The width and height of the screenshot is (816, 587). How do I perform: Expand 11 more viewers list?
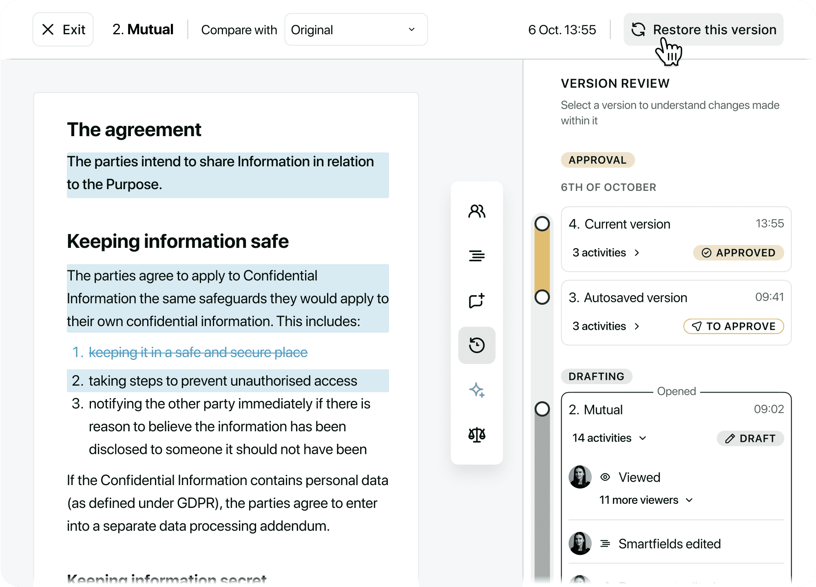(x=646, y=500)
